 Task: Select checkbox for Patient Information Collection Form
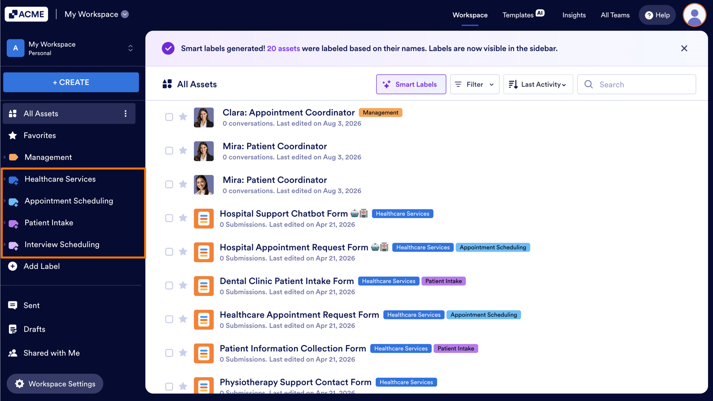[x=169, y=353]
